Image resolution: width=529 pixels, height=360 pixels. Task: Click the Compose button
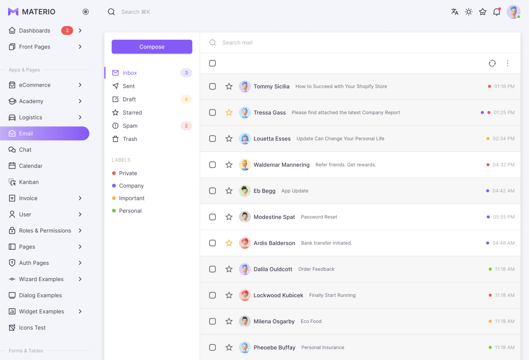tap(152, 47)
